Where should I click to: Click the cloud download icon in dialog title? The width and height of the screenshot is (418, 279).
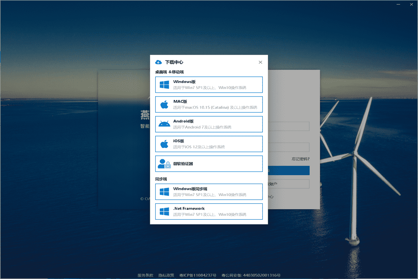[158, 62]
